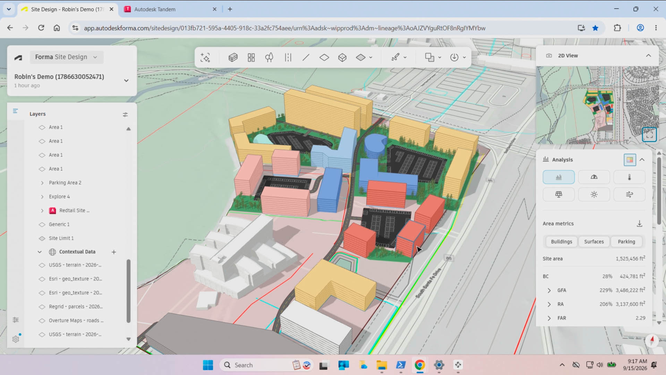Open the wind analysis
Screen dimensions: 666x375
click(629, 194)
